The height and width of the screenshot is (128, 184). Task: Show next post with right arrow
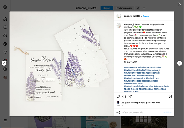coord(179,63)
